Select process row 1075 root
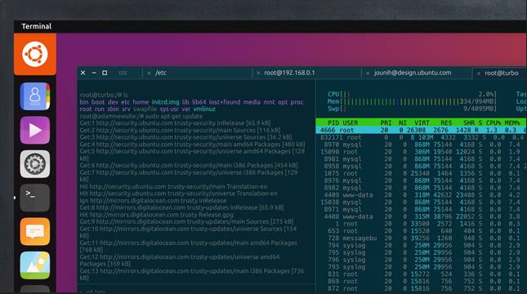This screenshot has width=527, height=294. click(x=421, y=173)
